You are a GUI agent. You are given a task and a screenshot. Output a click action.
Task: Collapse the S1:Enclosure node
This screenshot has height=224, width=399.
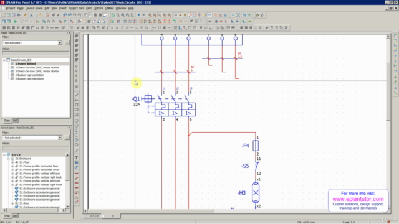point(8,159)
